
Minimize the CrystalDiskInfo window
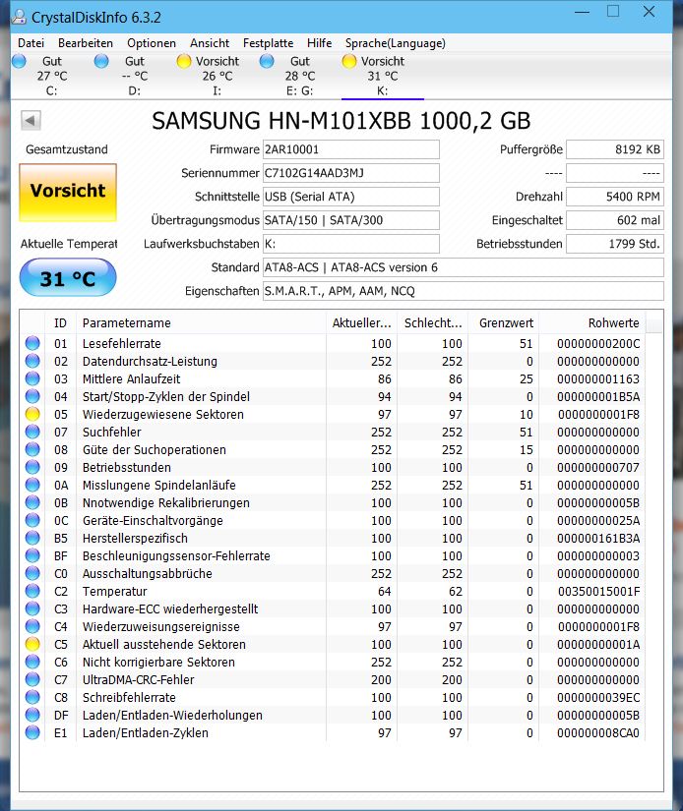[x=582, y=12]
